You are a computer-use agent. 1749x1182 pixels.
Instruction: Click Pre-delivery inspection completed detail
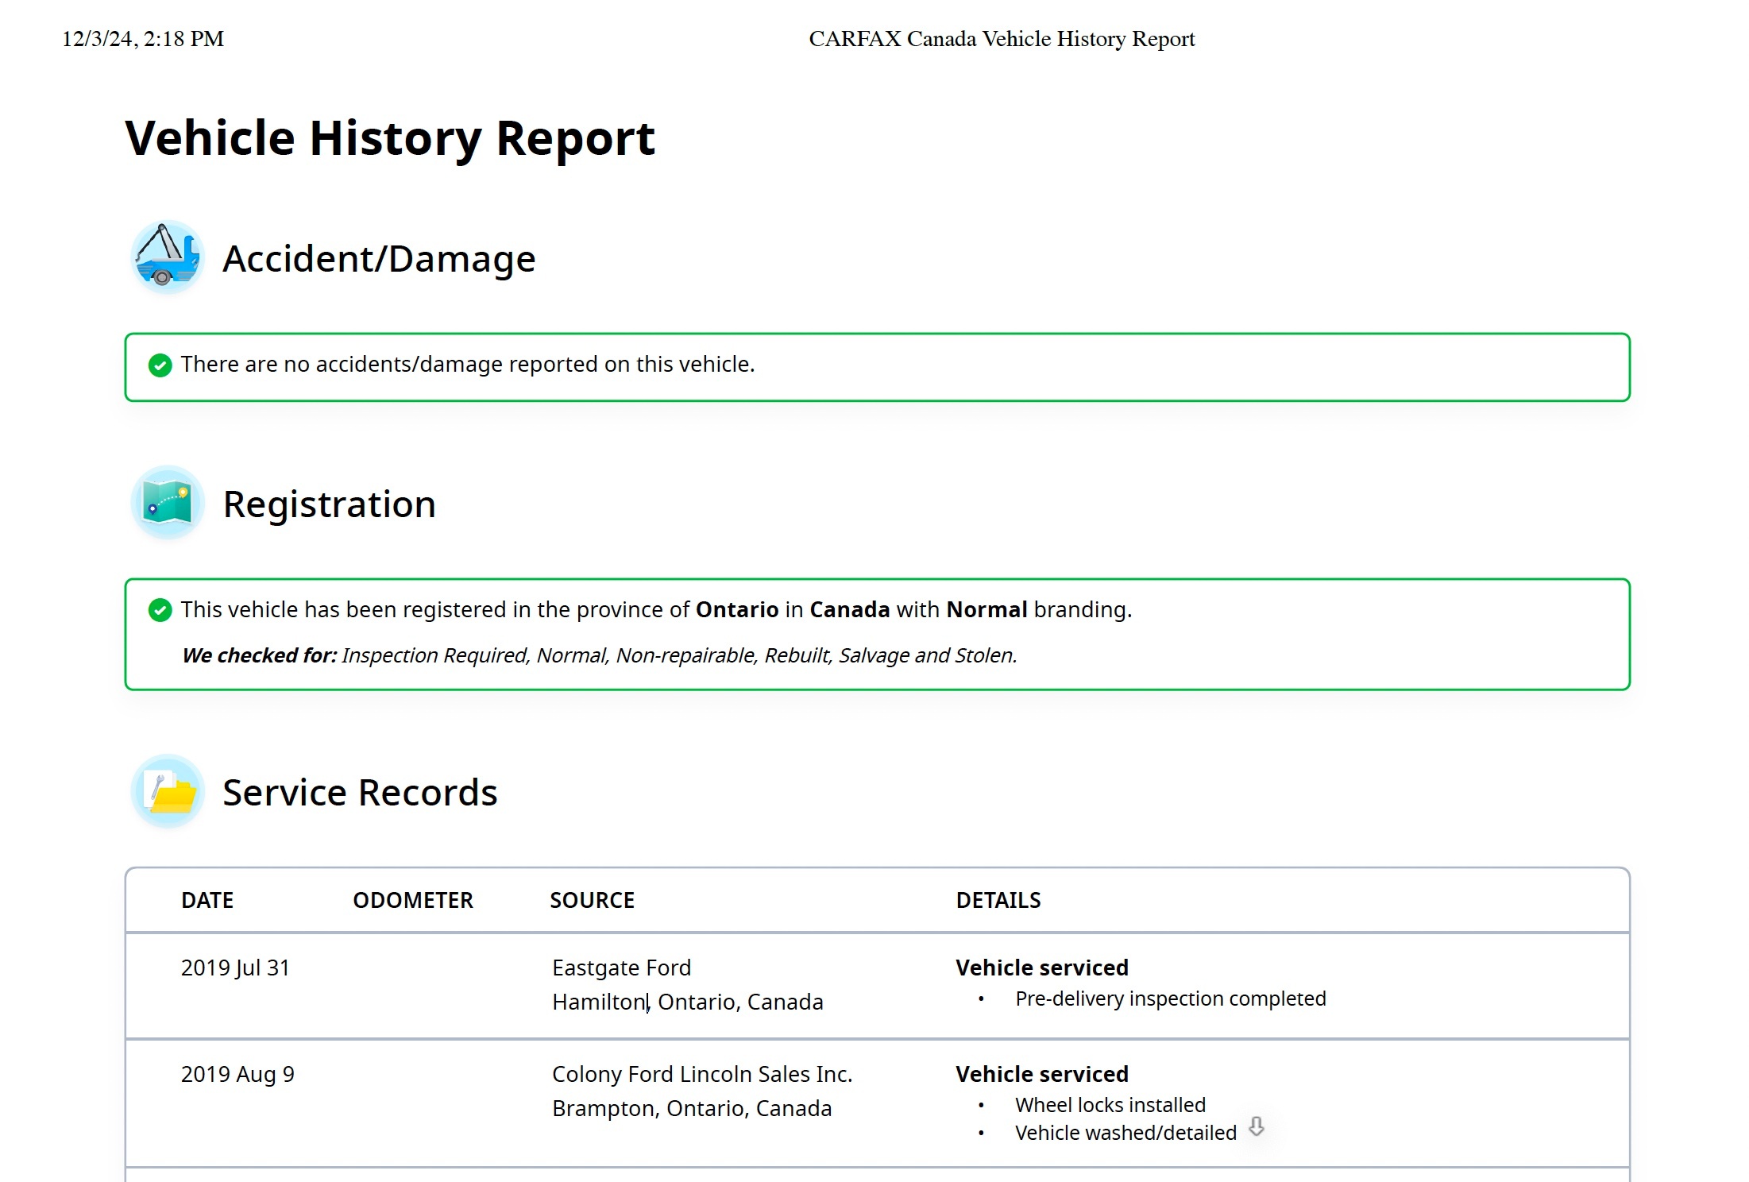pyautogui.click(x=1171, y=999)
